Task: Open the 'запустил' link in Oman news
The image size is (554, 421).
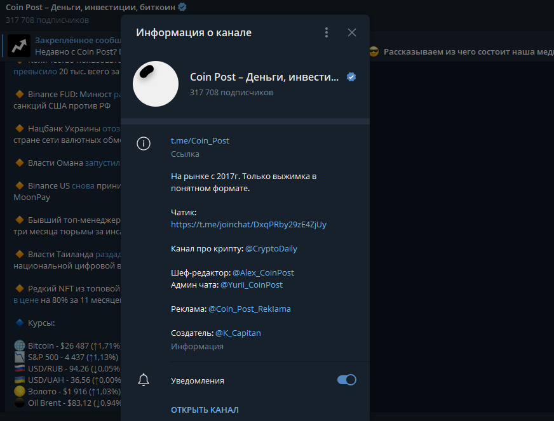Action: 102,163
